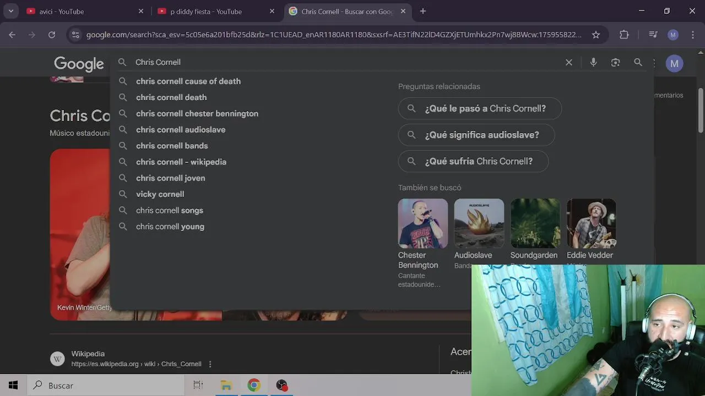Open the Chrome extensions puzzle icon
This screenshot has height=396, width=705.
tap(624, 35)
